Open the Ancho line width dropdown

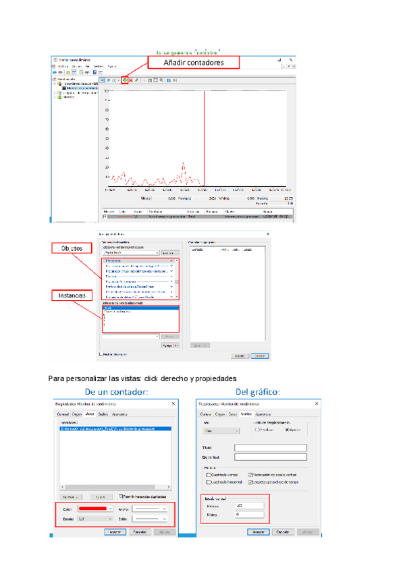pos(150,509)
